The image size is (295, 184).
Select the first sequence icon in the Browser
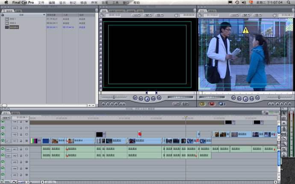pos(7,19)
